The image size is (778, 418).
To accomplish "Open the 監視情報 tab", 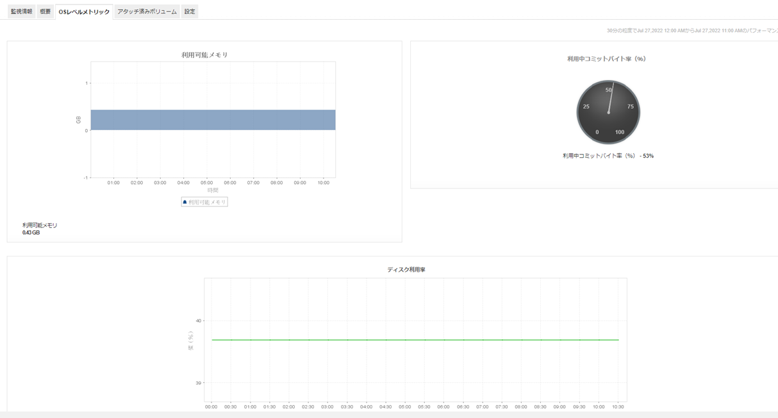I will click(x=21, y=12).
